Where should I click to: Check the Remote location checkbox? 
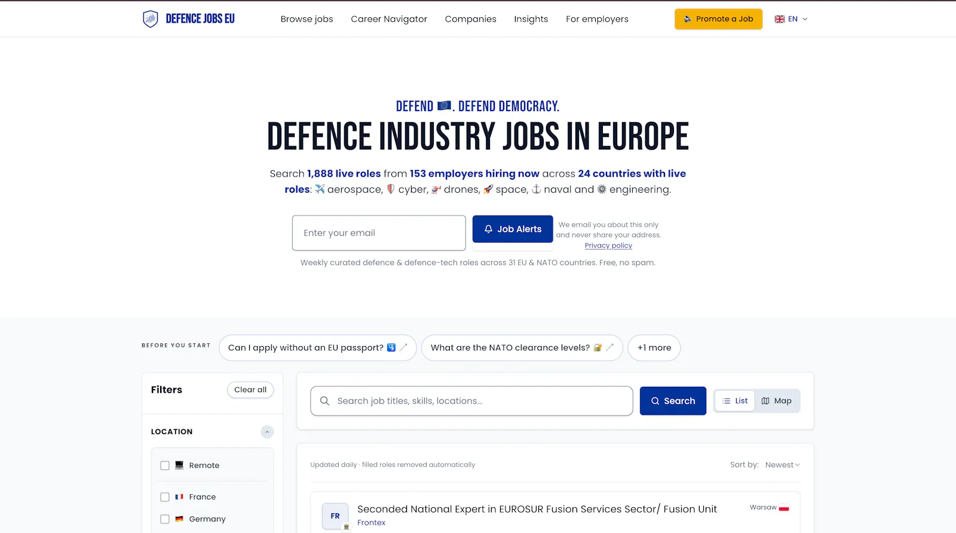tap(165, 466)
